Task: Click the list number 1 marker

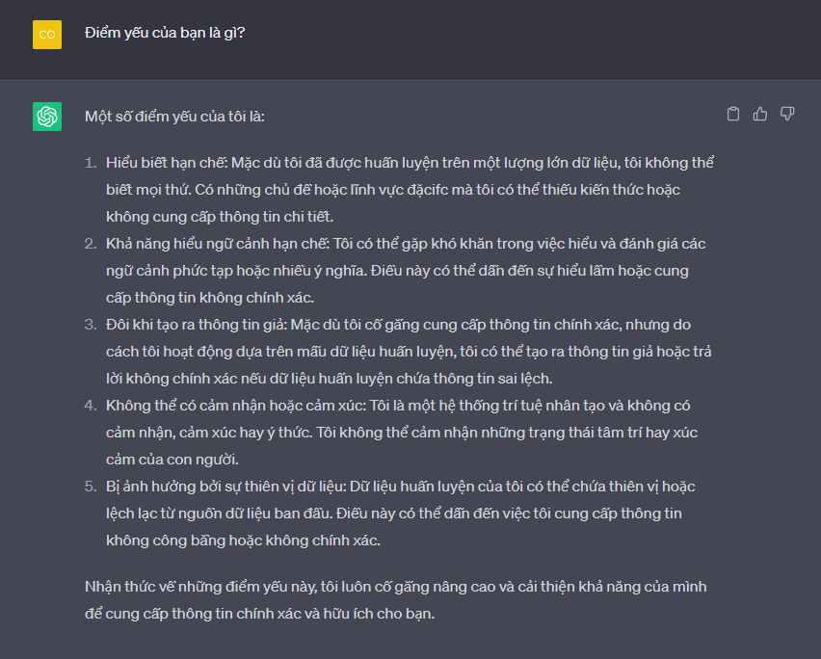Action: coord(91,162)
